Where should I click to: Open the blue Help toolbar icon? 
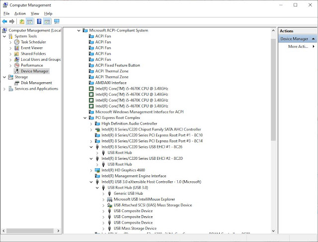coord(39,21)
